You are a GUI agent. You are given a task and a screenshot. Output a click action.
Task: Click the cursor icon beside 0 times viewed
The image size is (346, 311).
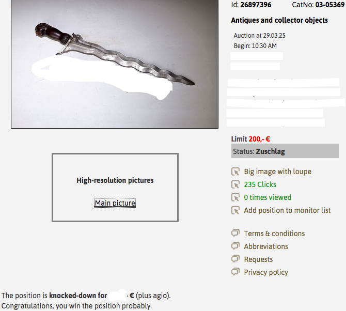pos(235,197)
